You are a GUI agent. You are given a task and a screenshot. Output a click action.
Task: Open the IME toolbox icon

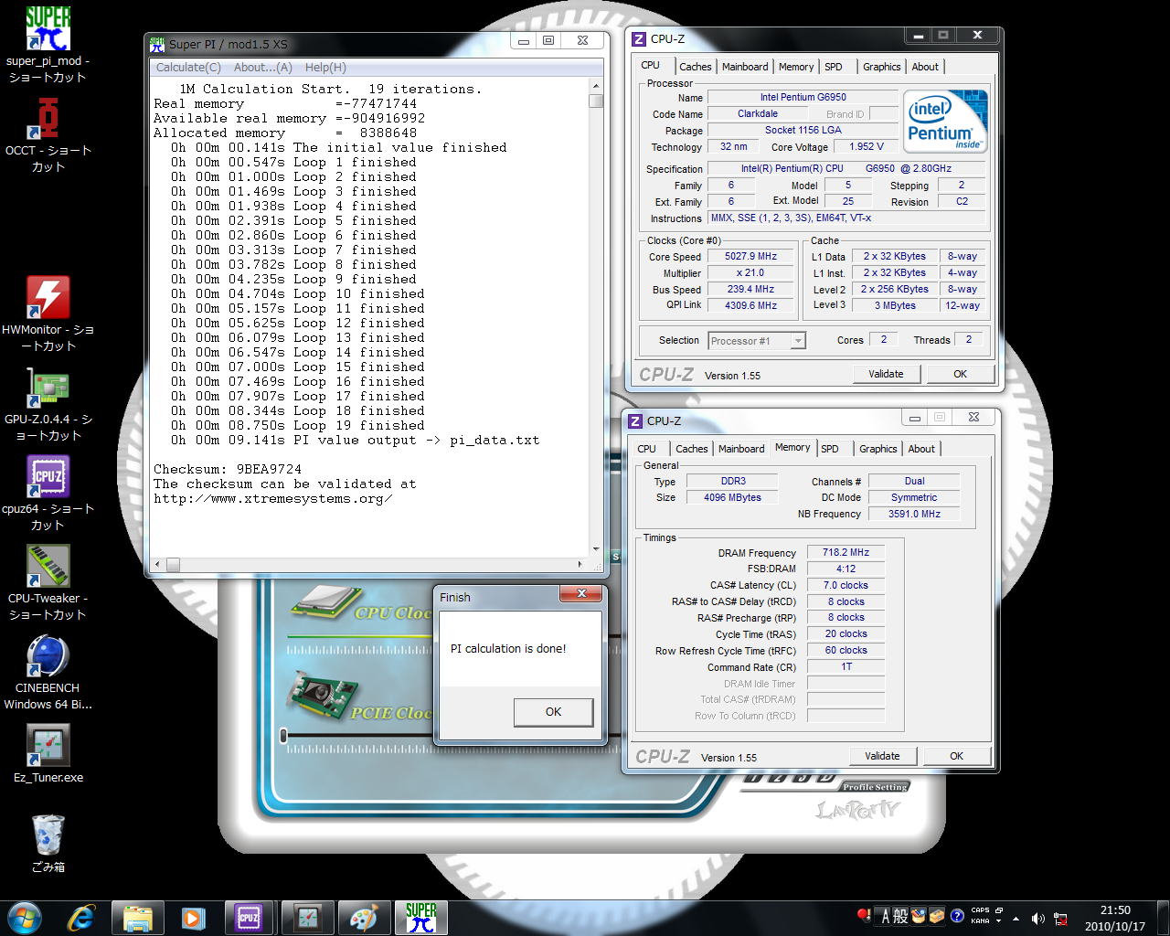937,916
